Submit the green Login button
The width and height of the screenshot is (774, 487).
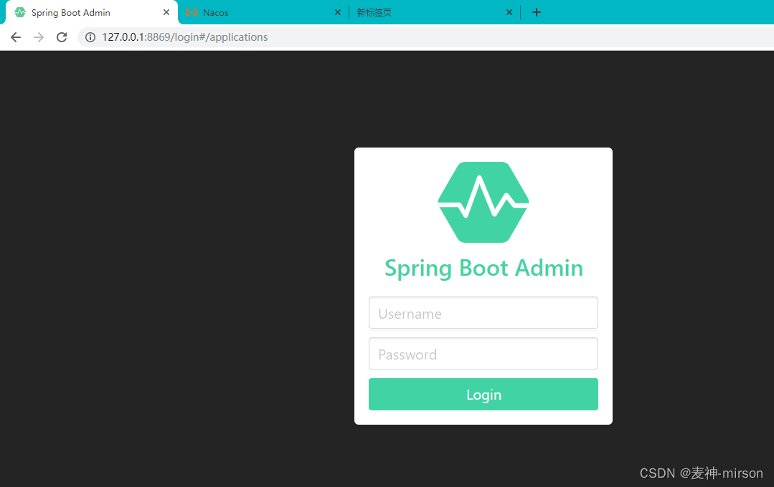pos(483,395)
